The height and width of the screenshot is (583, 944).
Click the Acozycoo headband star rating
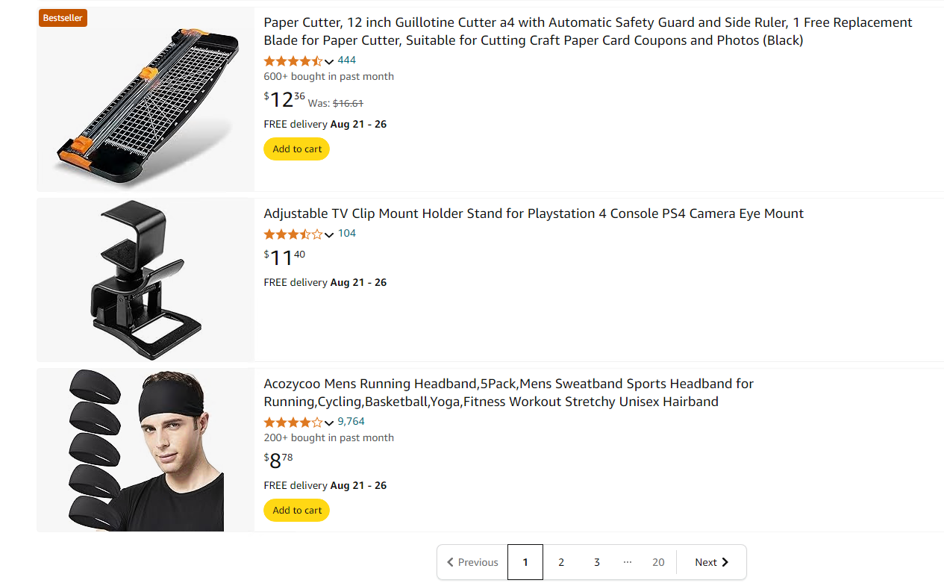[x=293, y=422]
